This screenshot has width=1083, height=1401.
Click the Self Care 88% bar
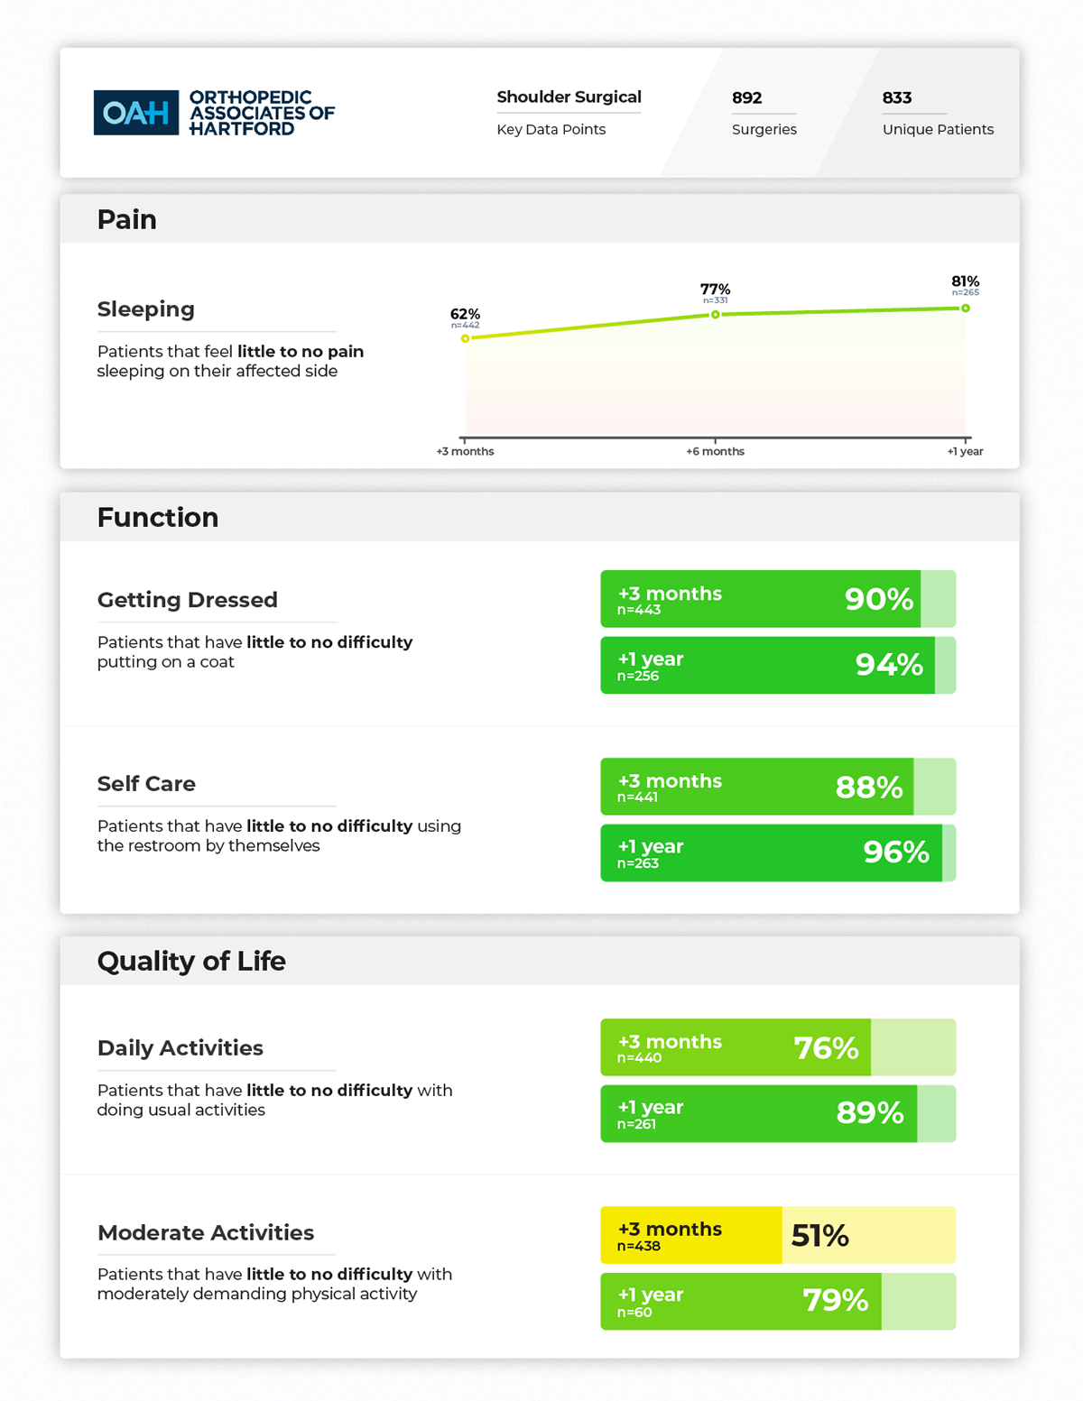756,787
